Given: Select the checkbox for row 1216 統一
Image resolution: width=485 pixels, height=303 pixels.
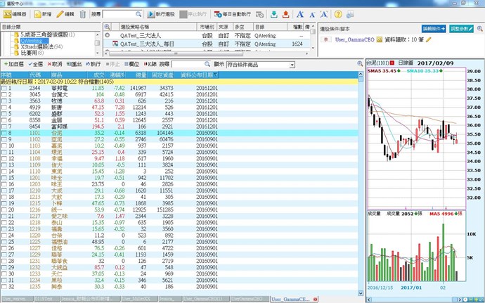Looking at the screenshot, I should tap(4, 209).
